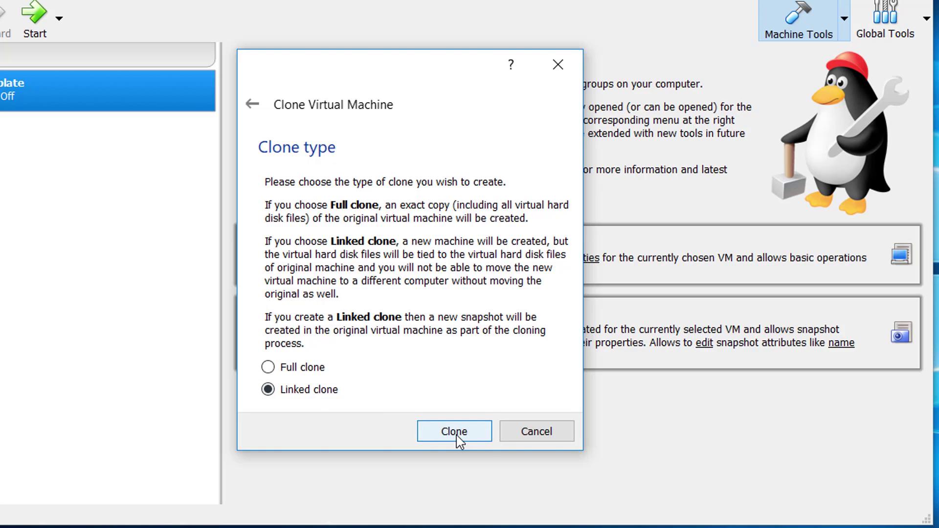Click the back arrow in Clone dialog
This screenshot has height=528, width=939.
(x=252, y=104)
